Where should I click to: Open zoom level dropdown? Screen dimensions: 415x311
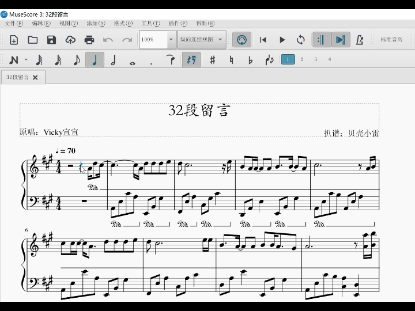(171, 40)
